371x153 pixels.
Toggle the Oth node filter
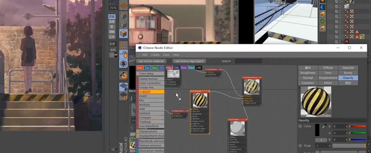pyautogui.click(x=176, y=68)
